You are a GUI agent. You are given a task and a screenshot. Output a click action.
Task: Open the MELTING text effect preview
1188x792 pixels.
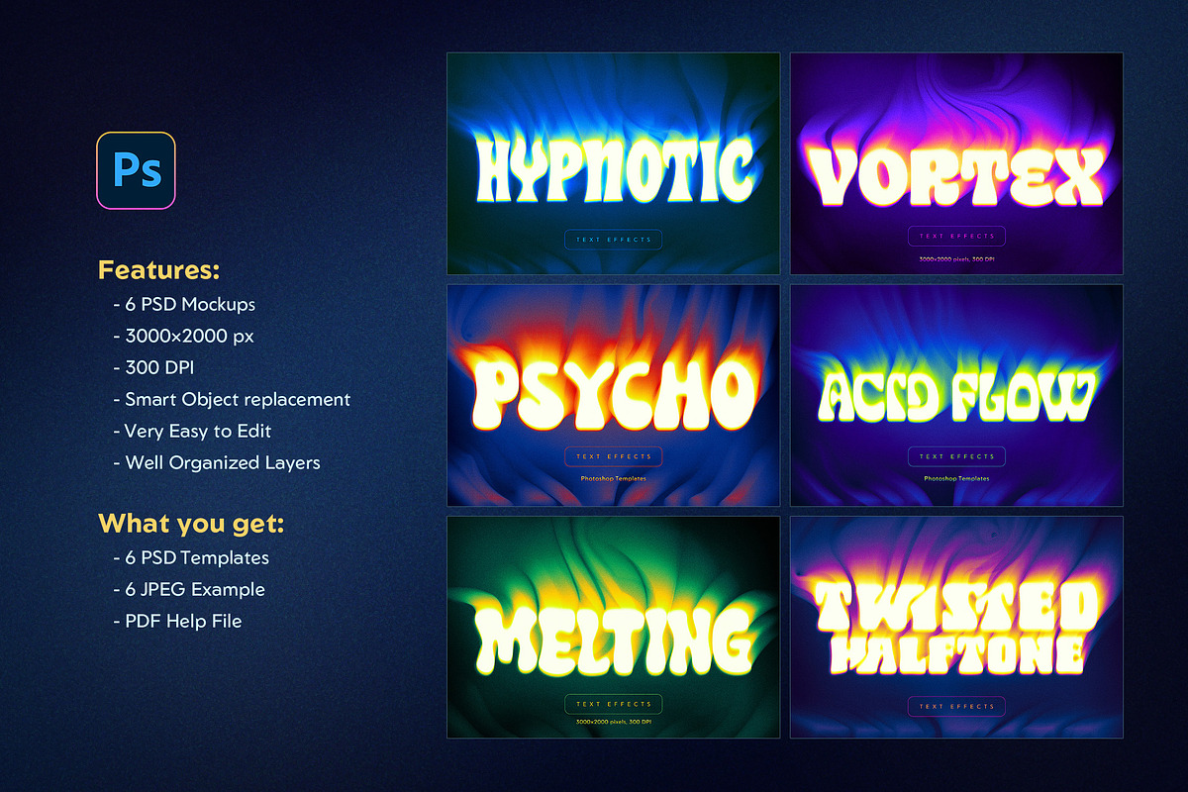(613, 627)
